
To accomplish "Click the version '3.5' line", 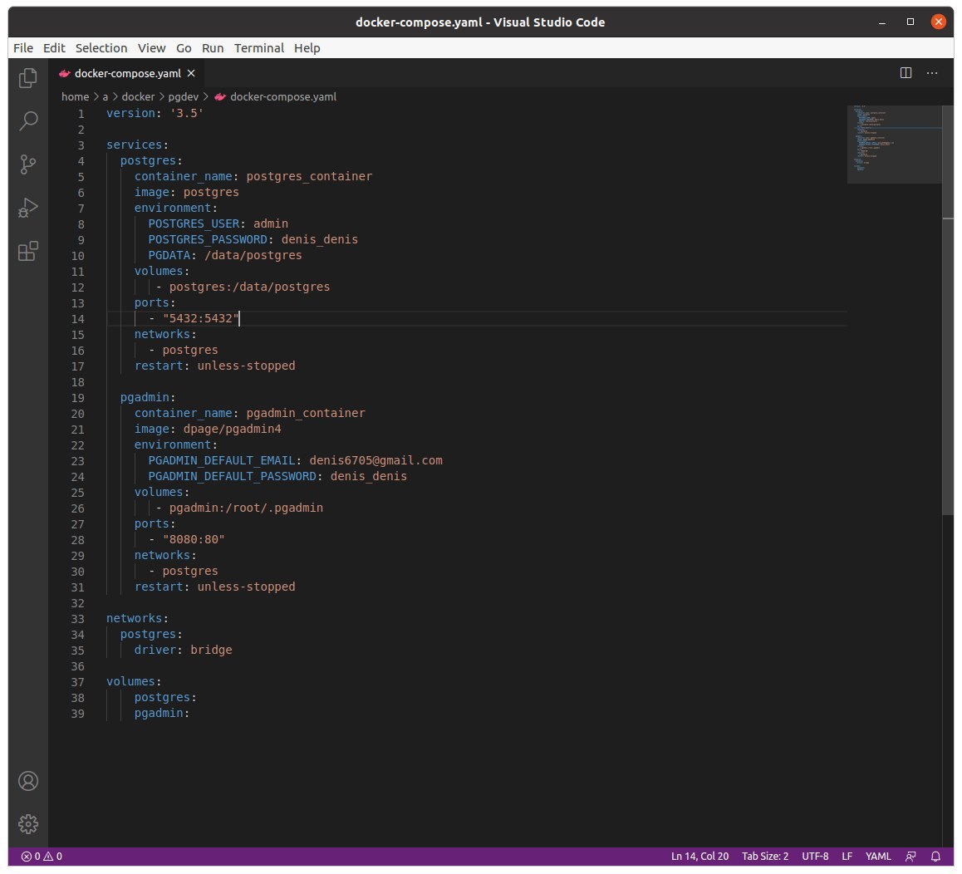I will 155,114.
